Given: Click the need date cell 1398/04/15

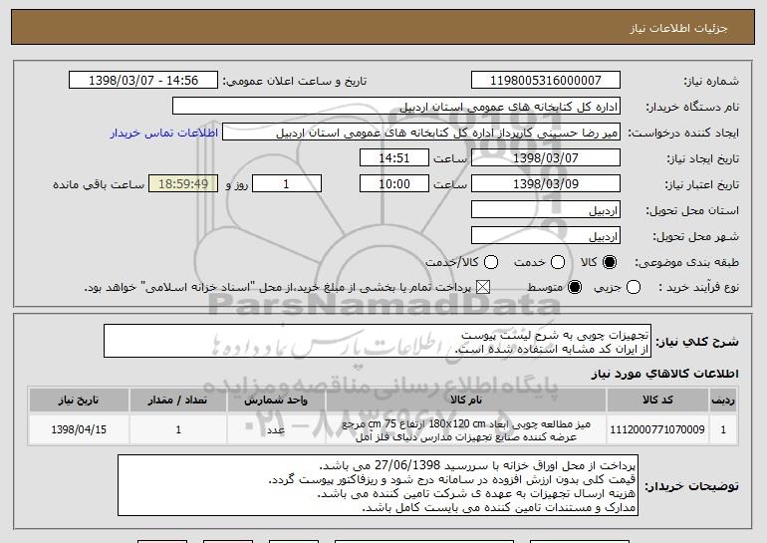Looking at the screenshot, I should coord(79,429).
